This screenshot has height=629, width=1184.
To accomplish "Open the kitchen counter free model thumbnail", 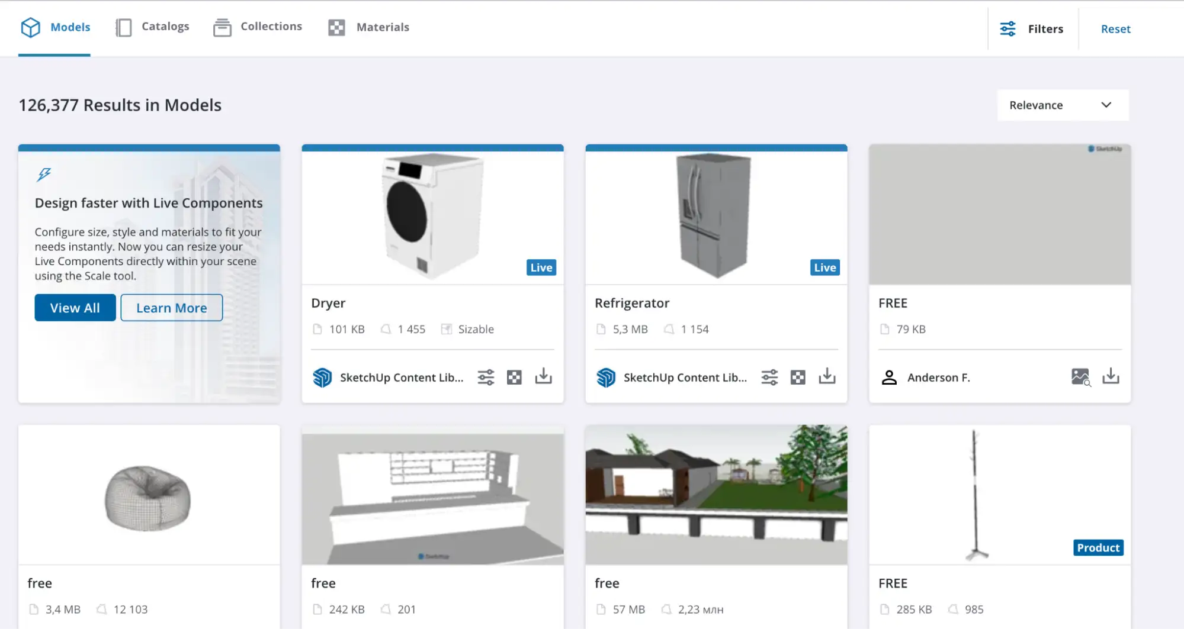I will coord(432,495).
